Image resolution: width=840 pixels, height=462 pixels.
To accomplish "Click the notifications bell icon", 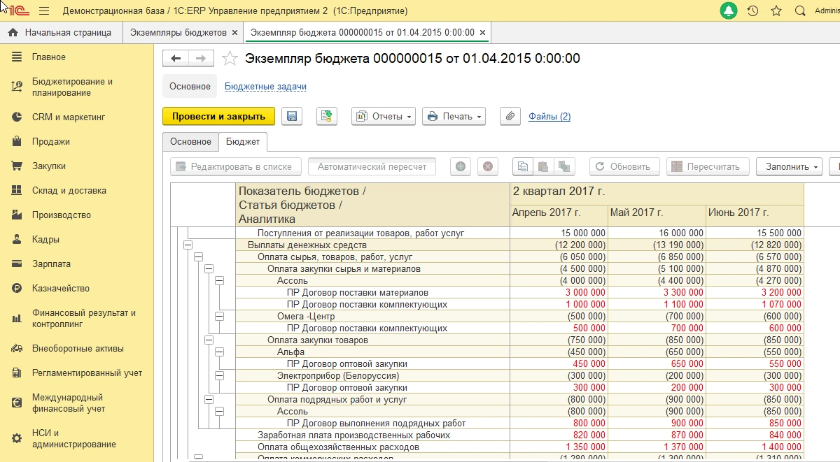I will tap(729, 11).
